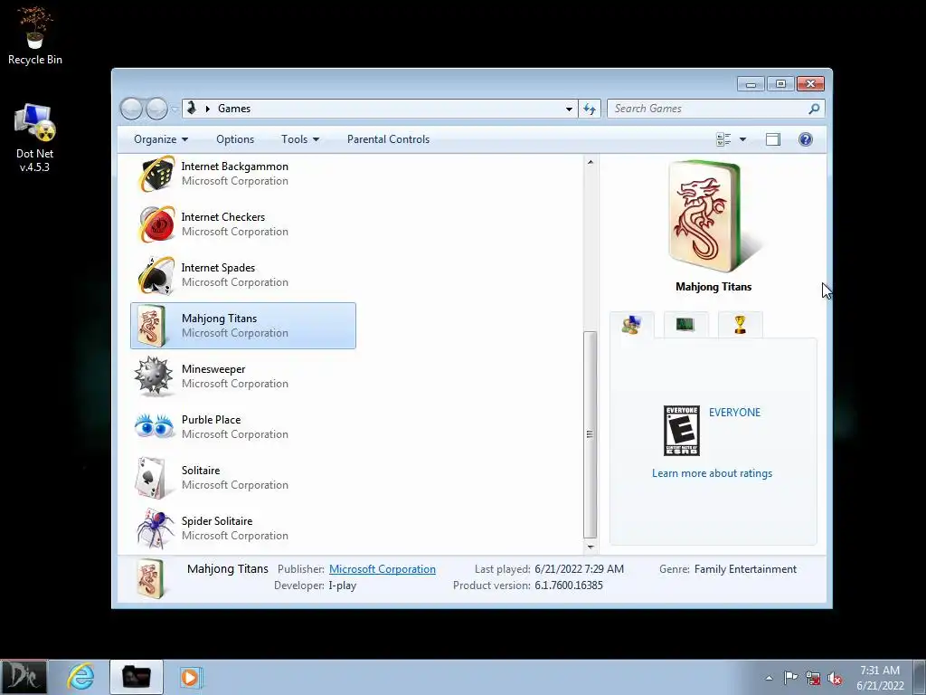Open Internet Explorer from taskbar
Viewport: 926px width, 695px height.
[x=80, y=677]
